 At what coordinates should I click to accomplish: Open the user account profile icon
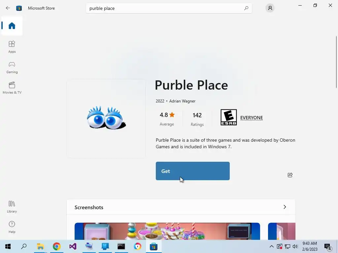270,8
